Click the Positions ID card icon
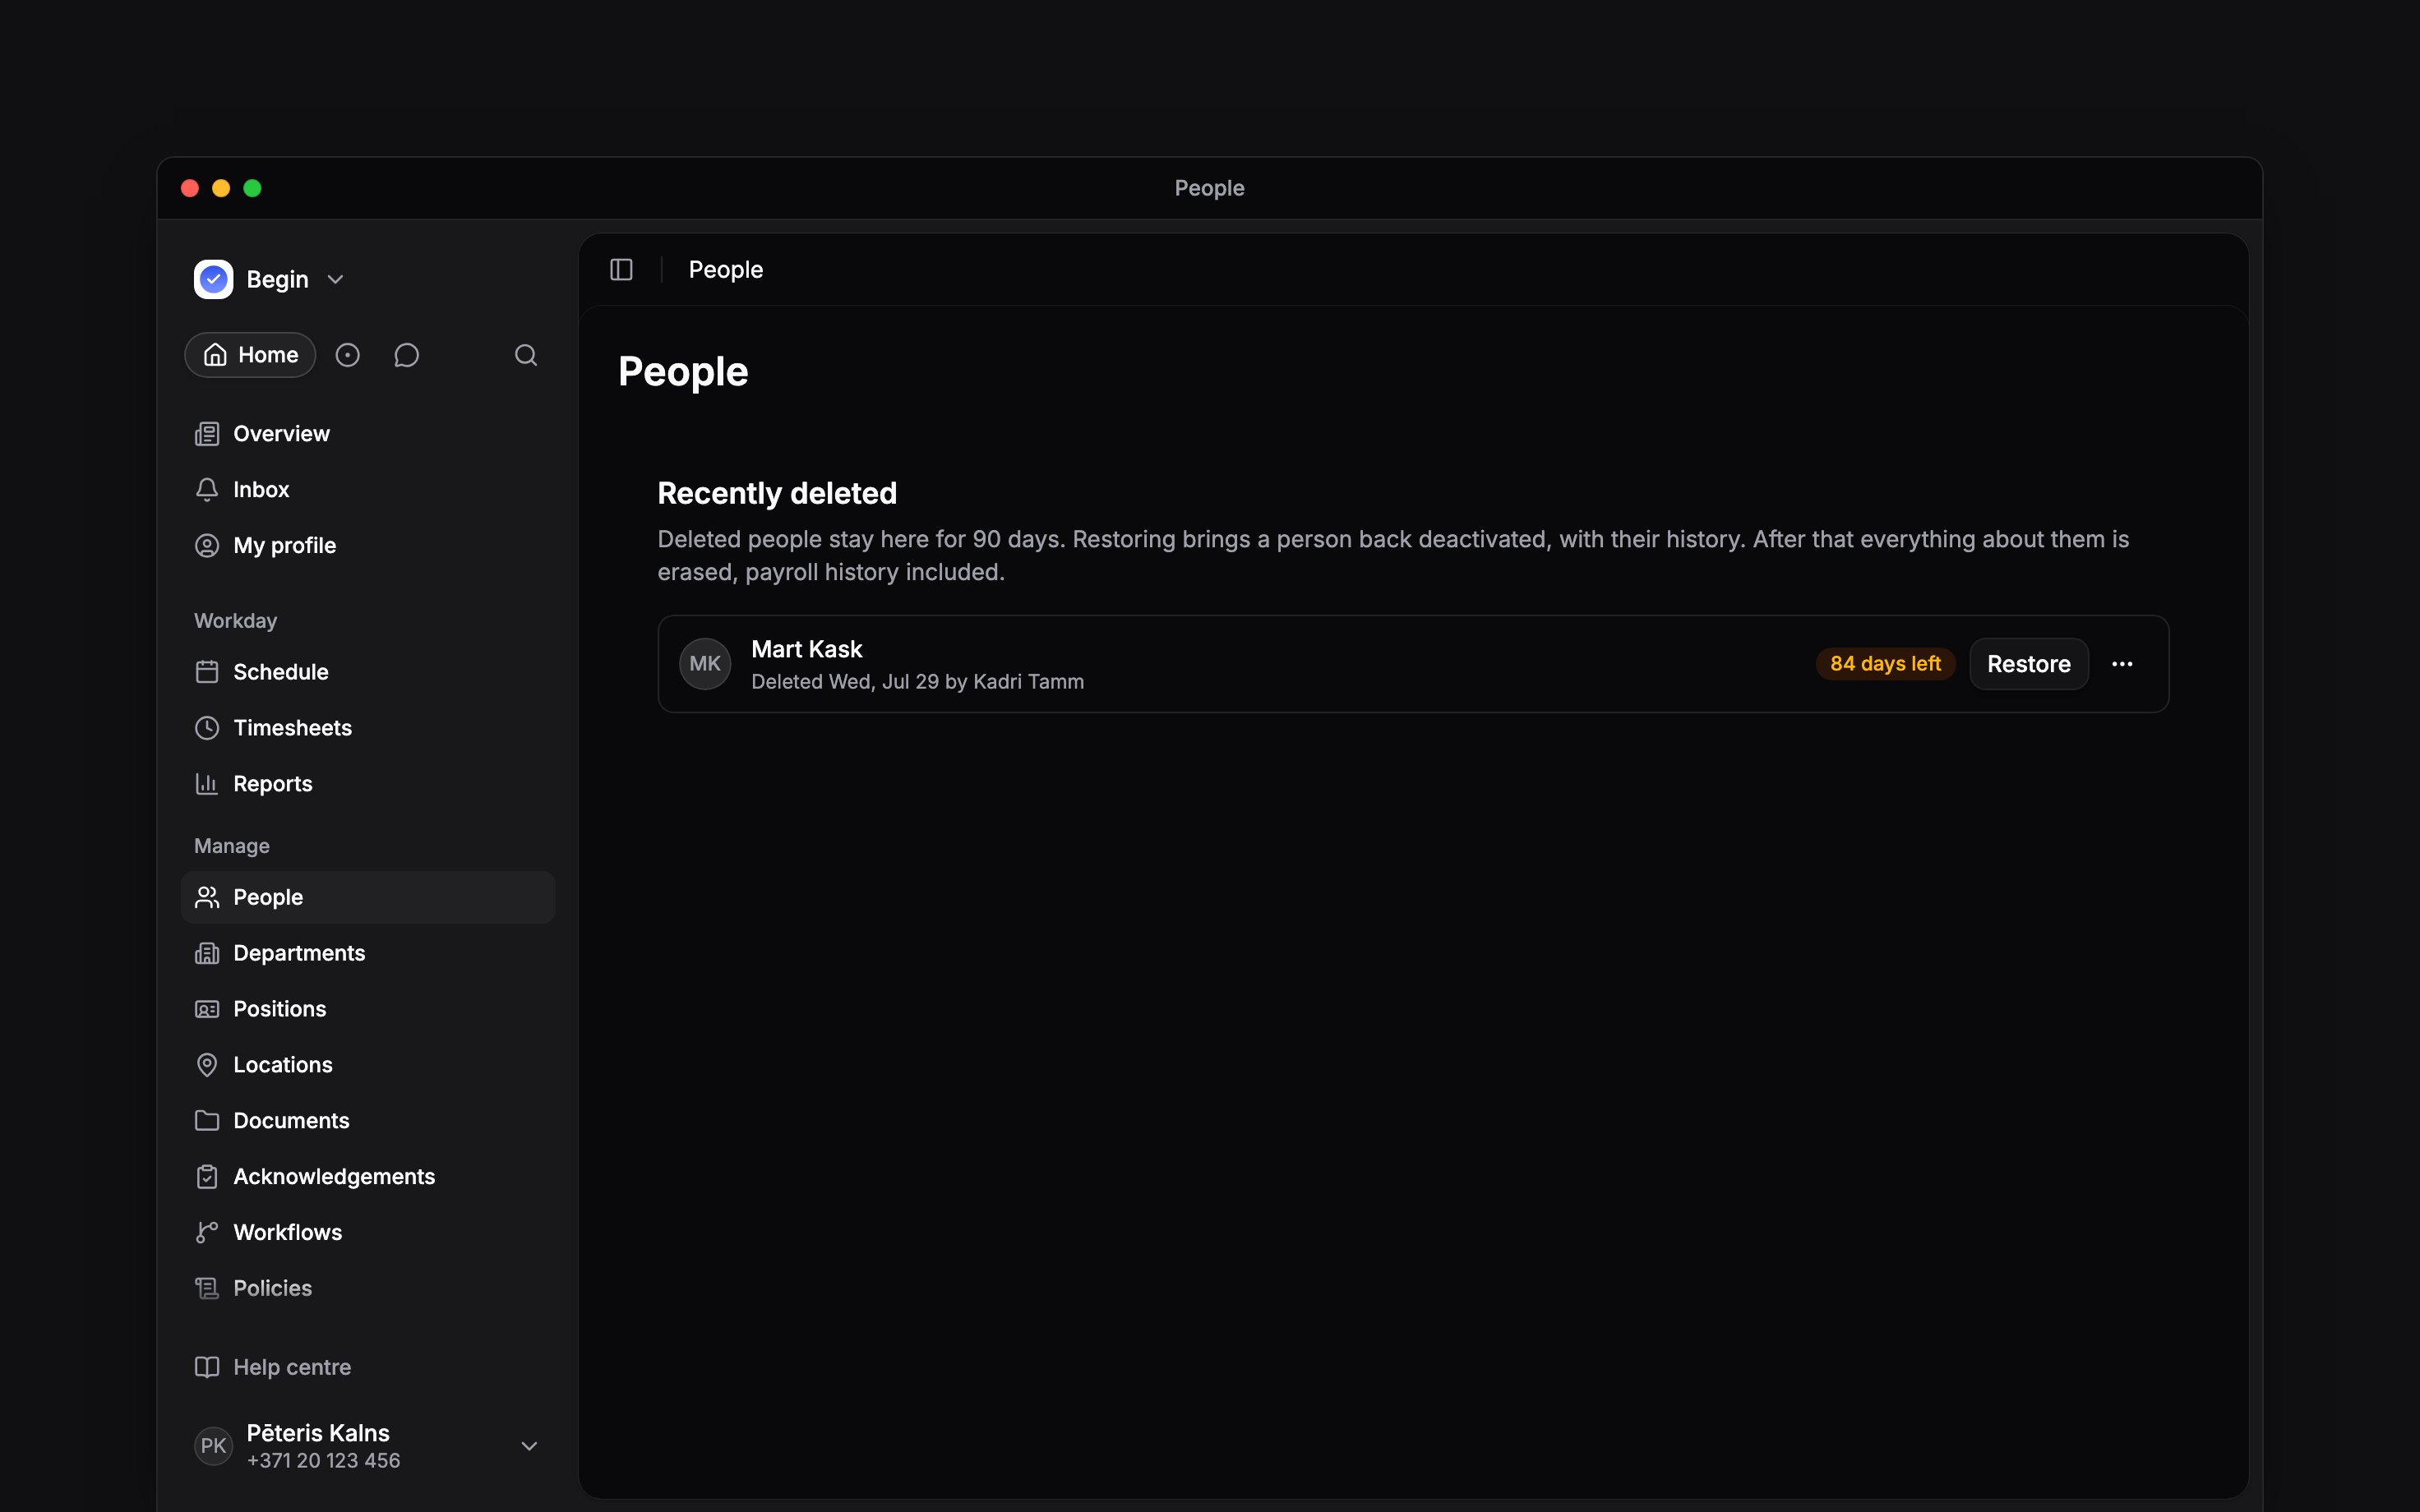Image resolution: width=2420 pixels, height=1512 pixels. [207, 1009]
